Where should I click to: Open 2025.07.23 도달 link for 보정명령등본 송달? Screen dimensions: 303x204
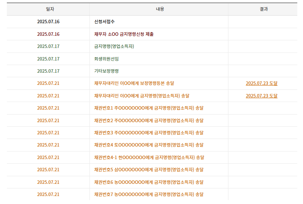262,83
